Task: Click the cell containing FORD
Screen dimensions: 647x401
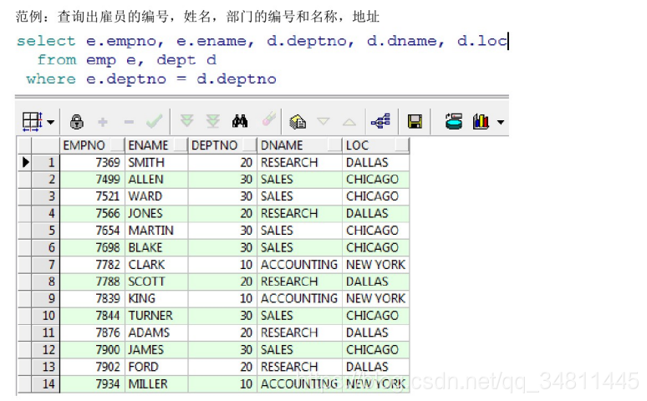Action: [157, 367]
